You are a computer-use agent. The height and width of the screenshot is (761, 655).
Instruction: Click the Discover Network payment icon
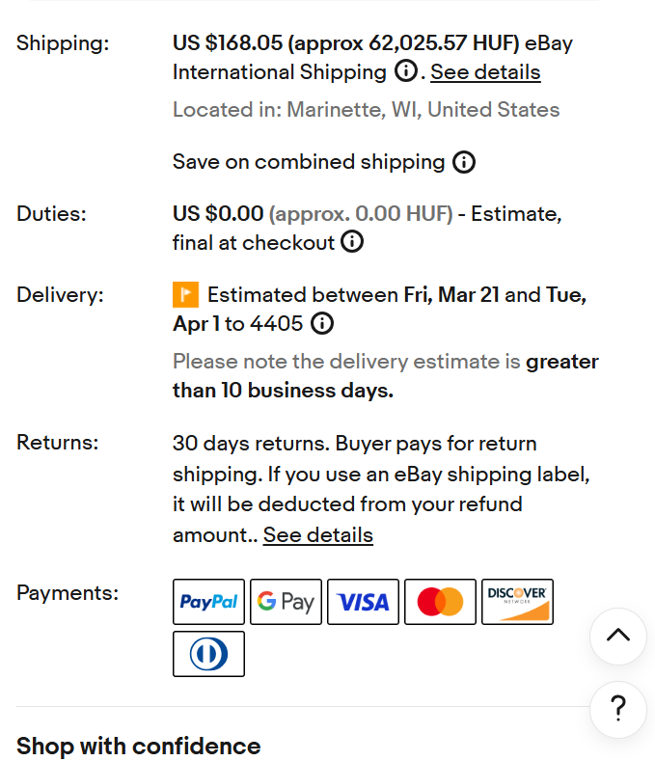click(x=518, y=602)
